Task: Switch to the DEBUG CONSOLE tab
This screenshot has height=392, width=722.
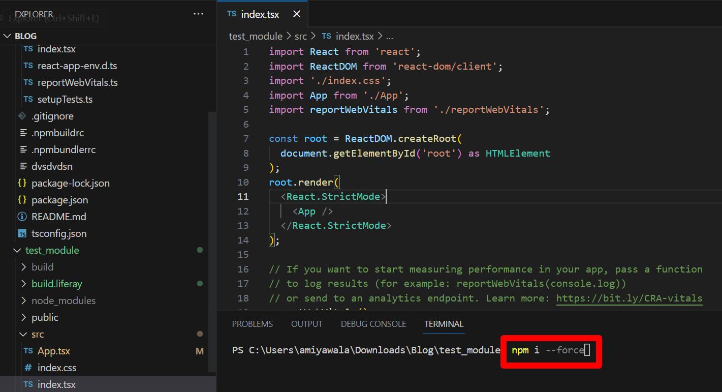Action: [373, 324]
